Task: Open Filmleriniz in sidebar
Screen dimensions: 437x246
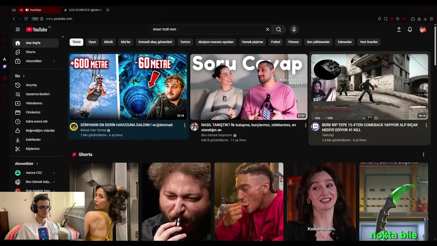Action: (x=36, y=112)
